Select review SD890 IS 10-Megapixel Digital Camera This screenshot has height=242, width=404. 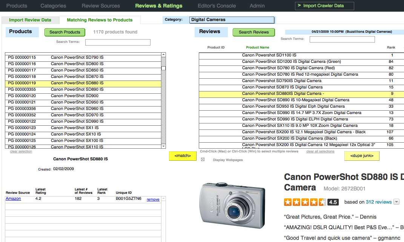pyautogui.click(x=301, y=100)
